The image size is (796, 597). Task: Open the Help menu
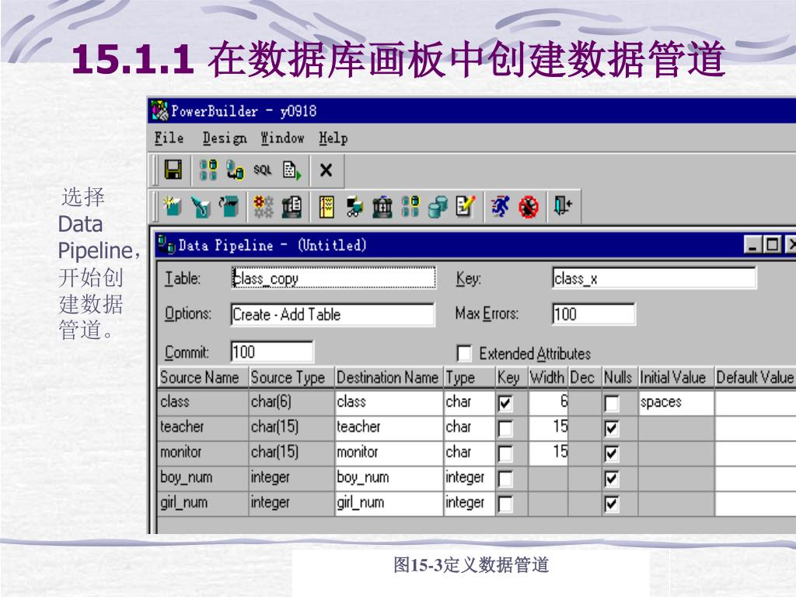(333, 138)
